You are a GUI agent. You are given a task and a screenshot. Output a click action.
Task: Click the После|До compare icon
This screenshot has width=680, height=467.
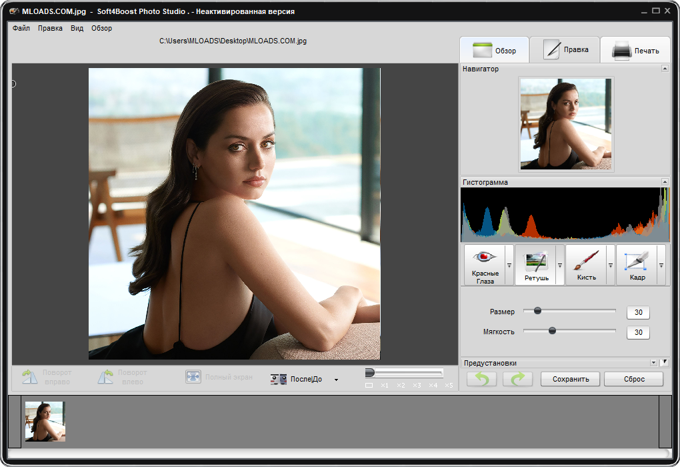click(x=279, y=380)
